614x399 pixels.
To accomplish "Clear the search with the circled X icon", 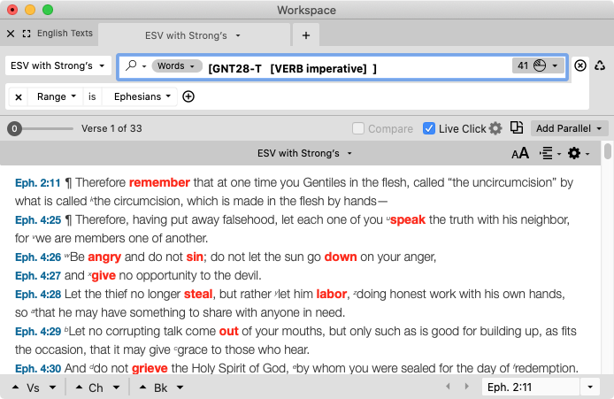I will click(580, 66).
